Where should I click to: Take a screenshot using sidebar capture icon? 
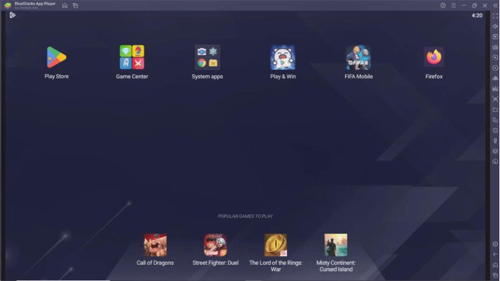pos(495,99)
